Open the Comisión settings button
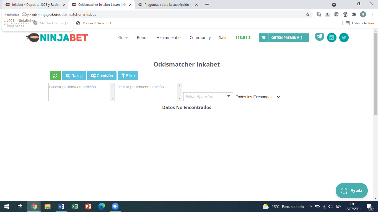Screen dimensions: 378x212 coord(102,76)
